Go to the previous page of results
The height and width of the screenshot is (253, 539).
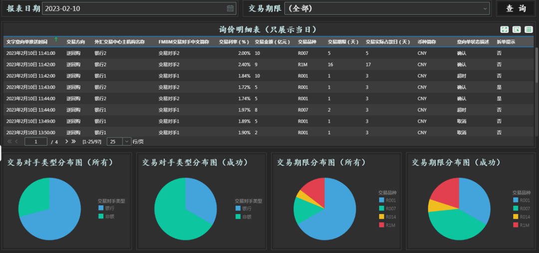16,141
